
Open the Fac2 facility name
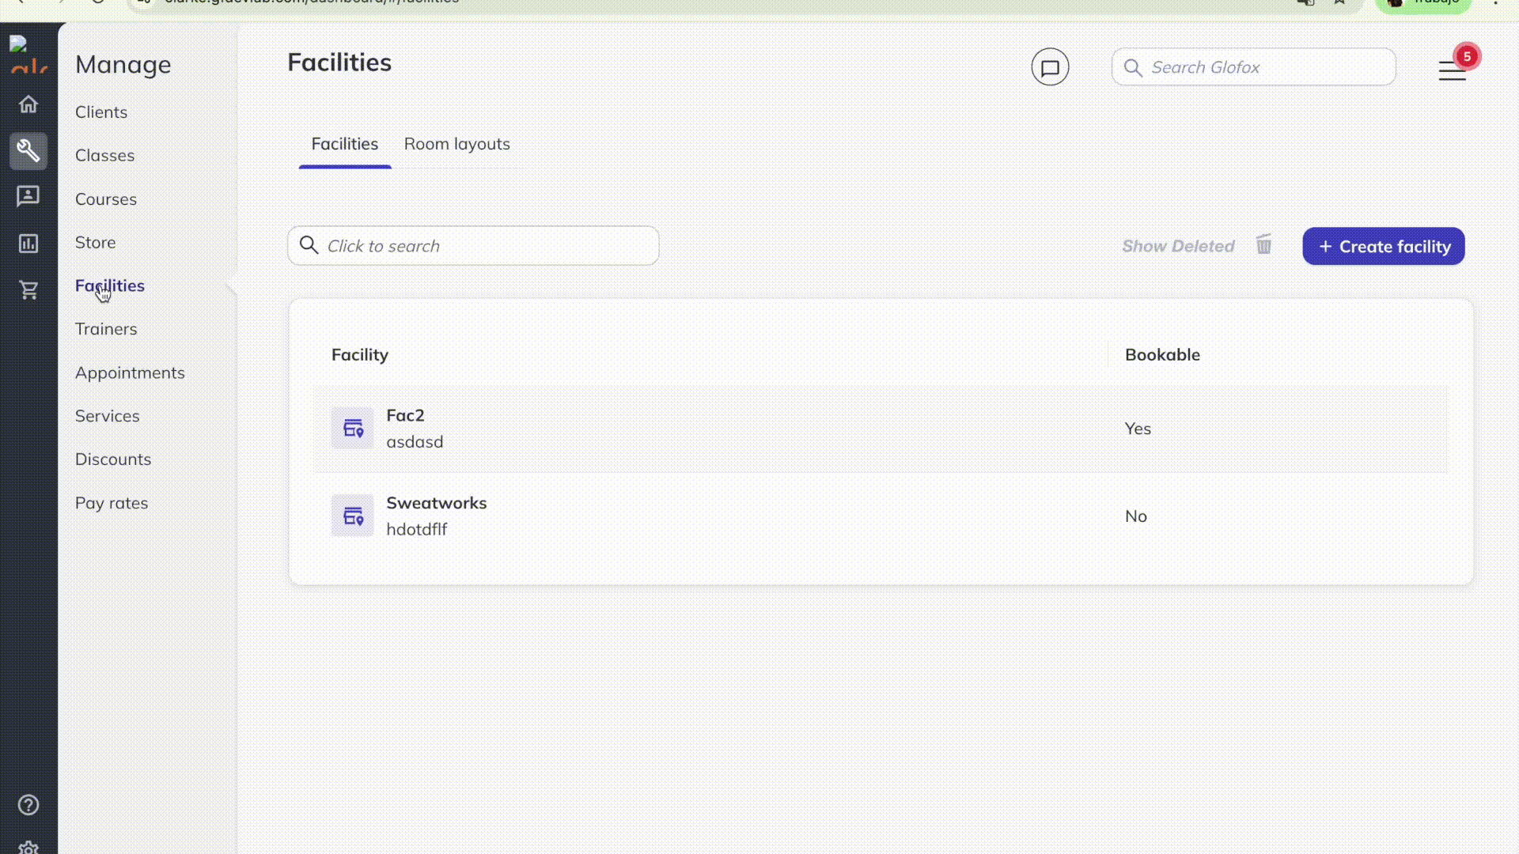(405, 415)
